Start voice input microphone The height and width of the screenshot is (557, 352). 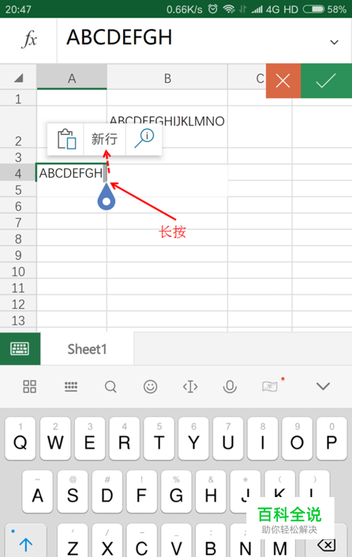click(x=230, y=386)
